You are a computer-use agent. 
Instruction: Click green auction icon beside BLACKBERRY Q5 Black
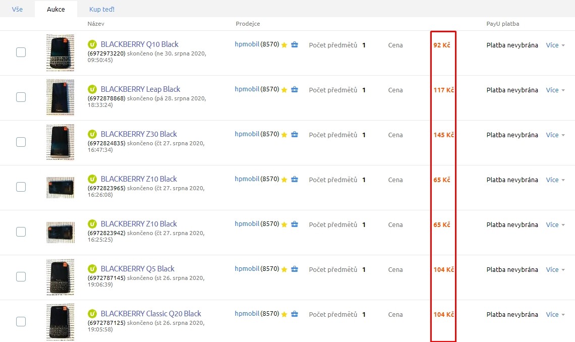(x=92, y=269)
